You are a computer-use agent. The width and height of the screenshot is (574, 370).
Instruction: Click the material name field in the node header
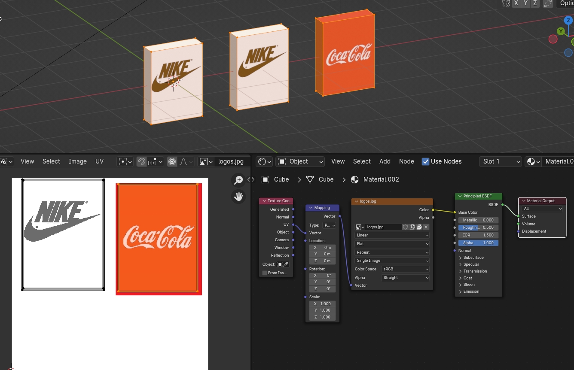pyautogui.click(x=558, y=161)
